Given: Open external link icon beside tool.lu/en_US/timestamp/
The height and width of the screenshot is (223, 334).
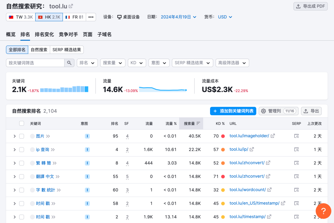Looking at the screenshot, I should (283, 203).
